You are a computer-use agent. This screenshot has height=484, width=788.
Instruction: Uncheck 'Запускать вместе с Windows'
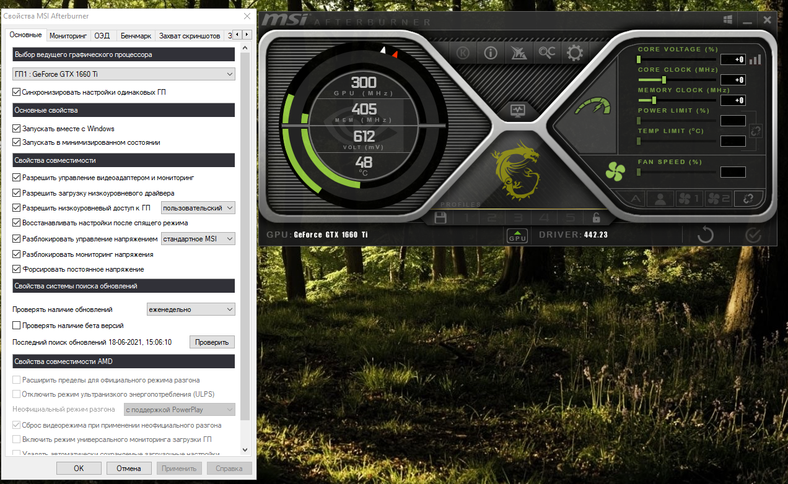pos(17,129)
